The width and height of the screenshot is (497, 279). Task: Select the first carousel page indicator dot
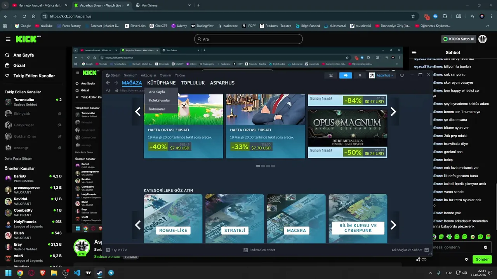point(258,166)
